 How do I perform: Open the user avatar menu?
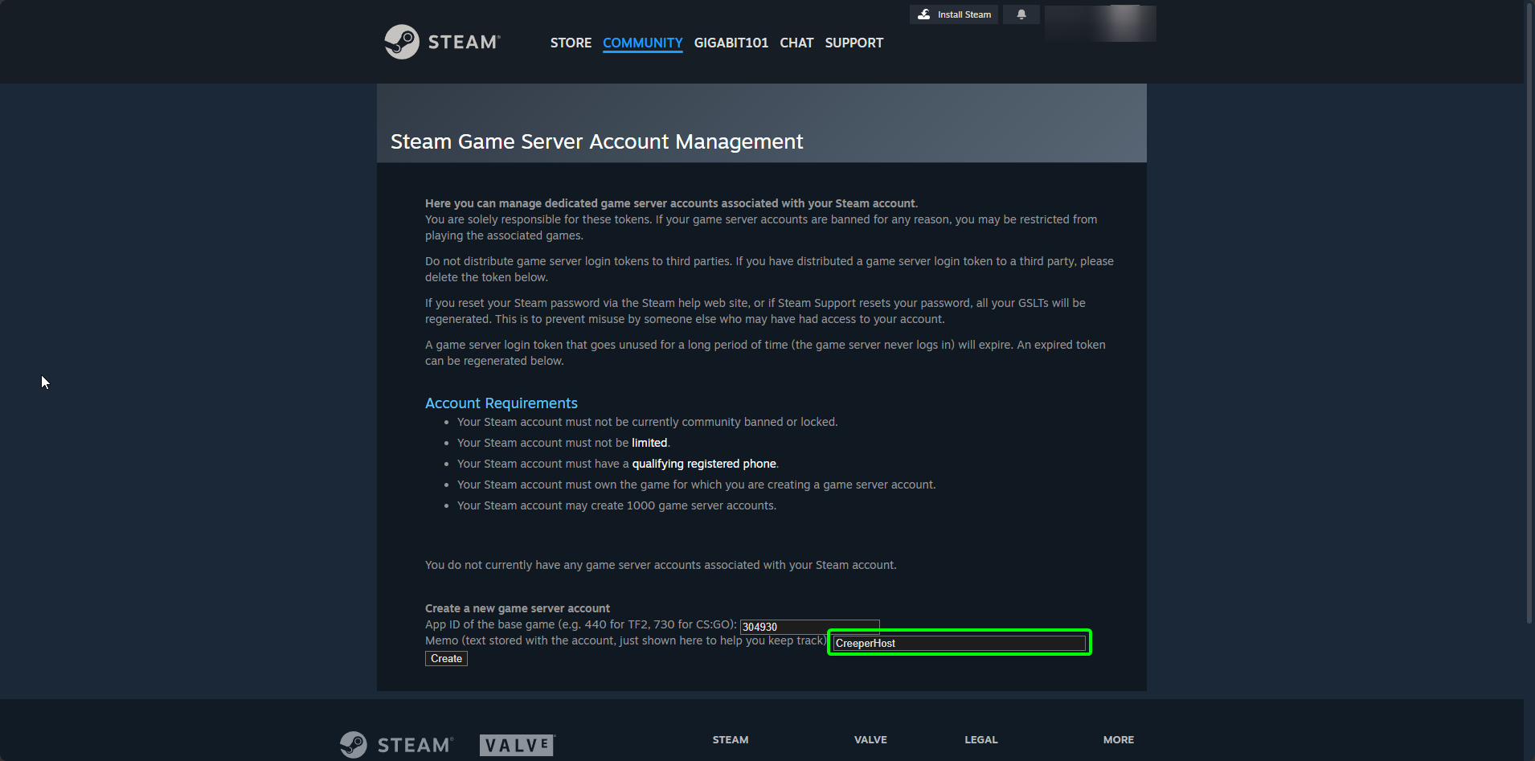tap(1099, 23)
